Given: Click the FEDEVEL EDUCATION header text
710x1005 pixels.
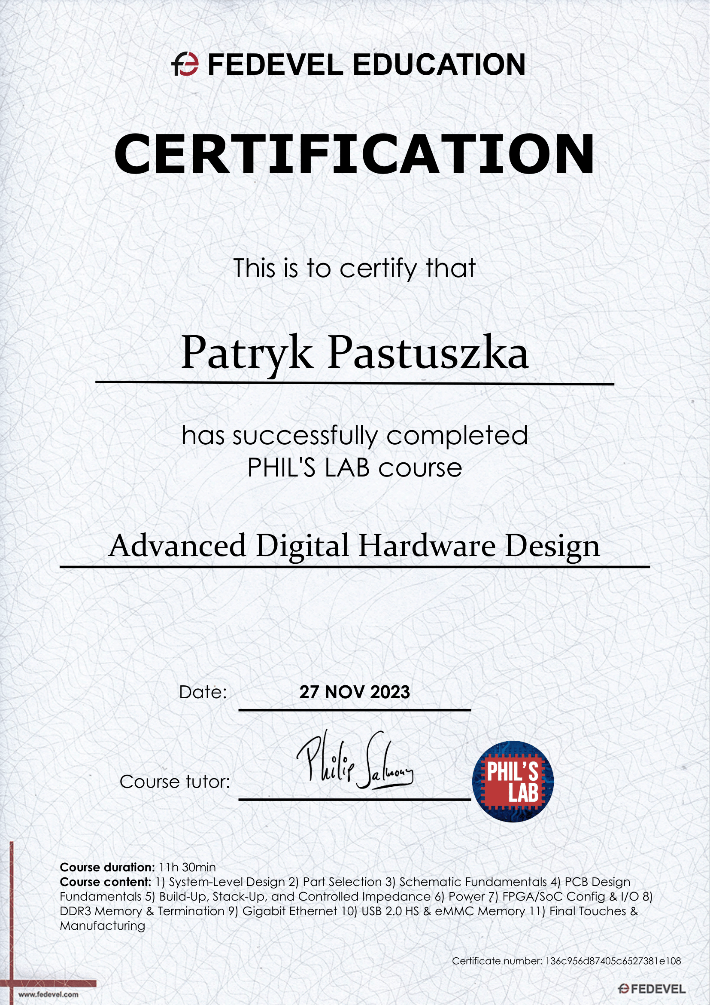Looking at the screenshot, I should [366, 65].
